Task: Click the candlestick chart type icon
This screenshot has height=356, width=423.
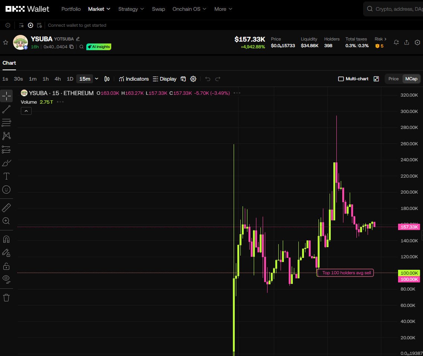Action: click(x=107, y=79)
